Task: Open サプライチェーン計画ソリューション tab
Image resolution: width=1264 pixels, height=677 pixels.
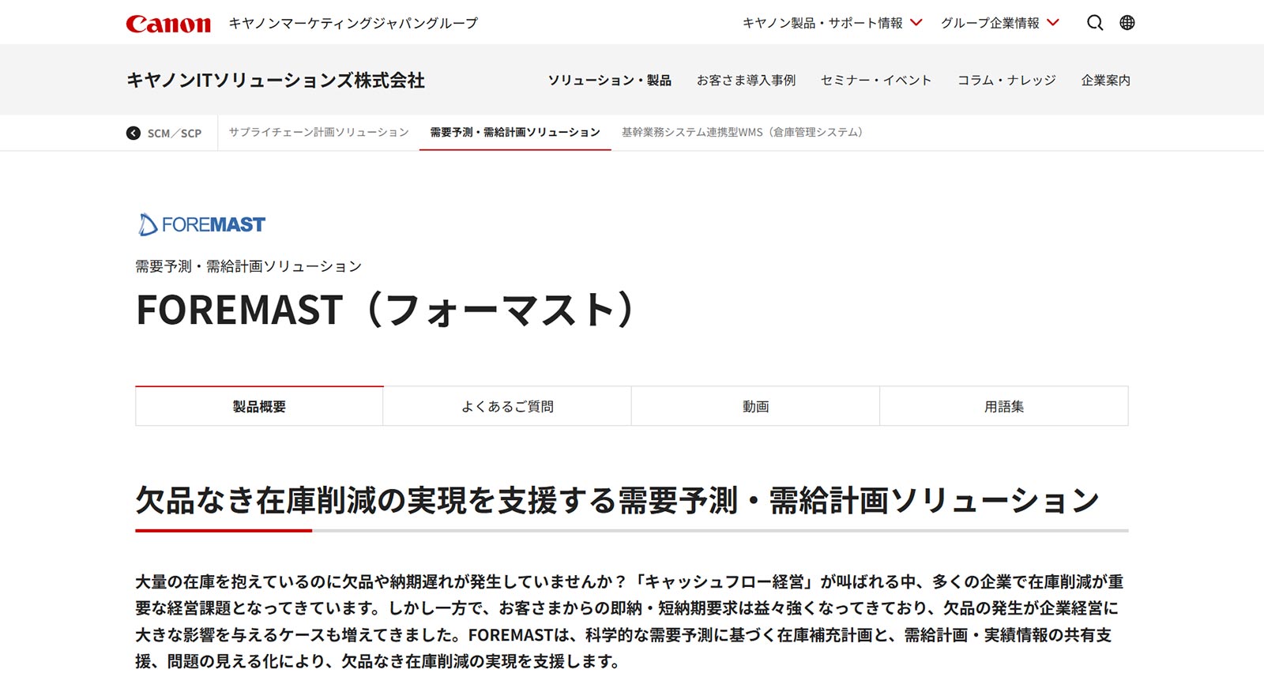Action: pos(318,132)
